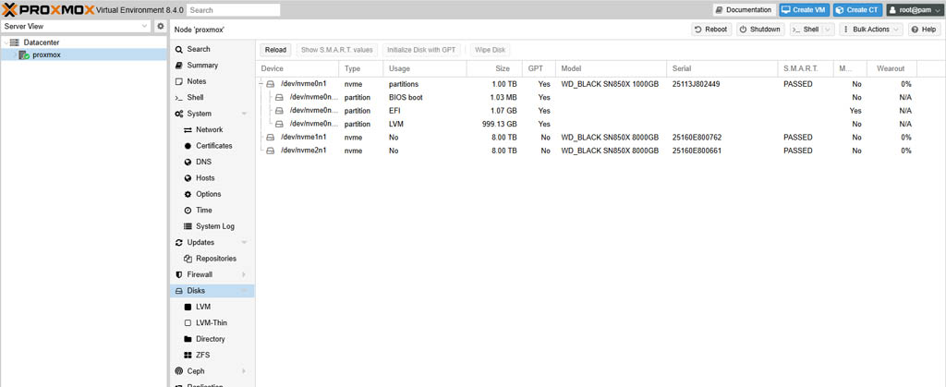Open the Certificates menu entry
The width and height of the screenshot is (946, 387).
212,146
